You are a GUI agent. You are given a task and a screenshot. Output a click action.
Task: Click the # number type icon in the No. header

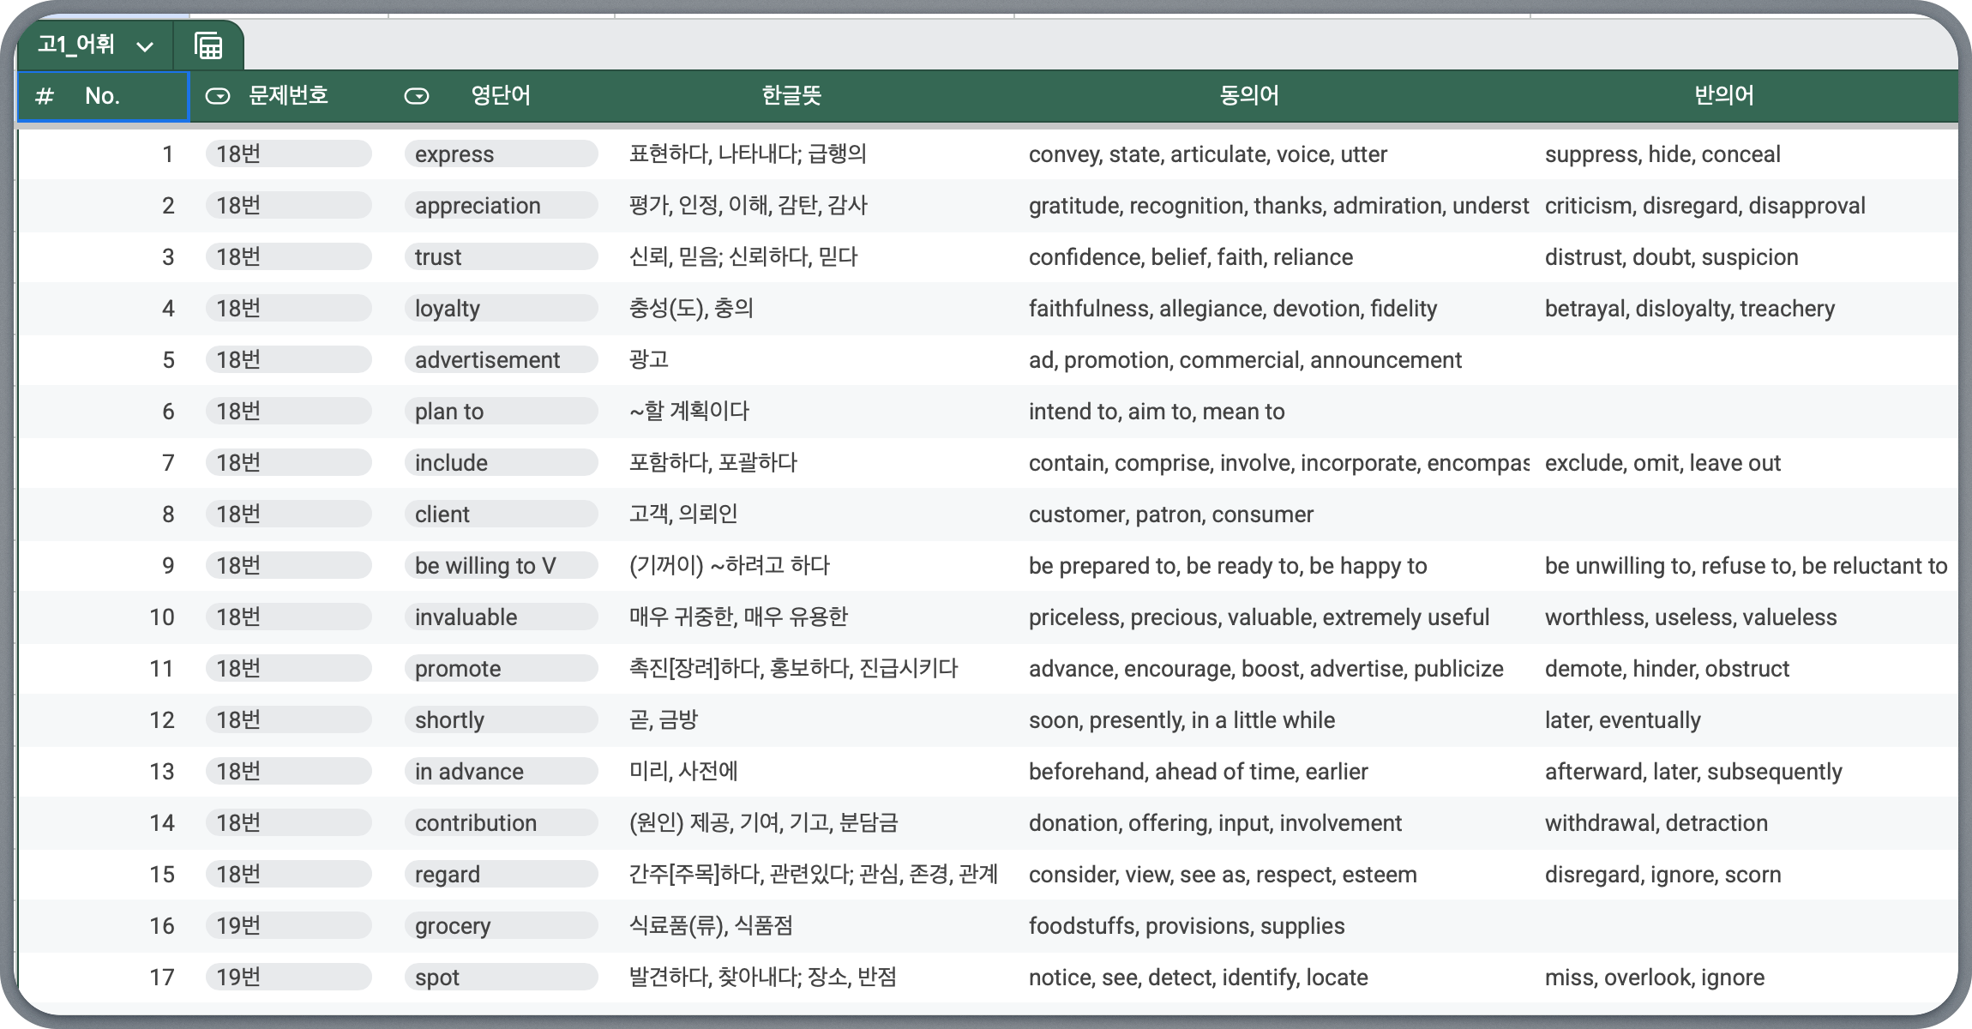pos(45,96)
